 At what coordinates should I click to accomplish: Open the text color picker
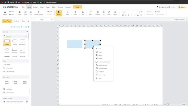138,15
